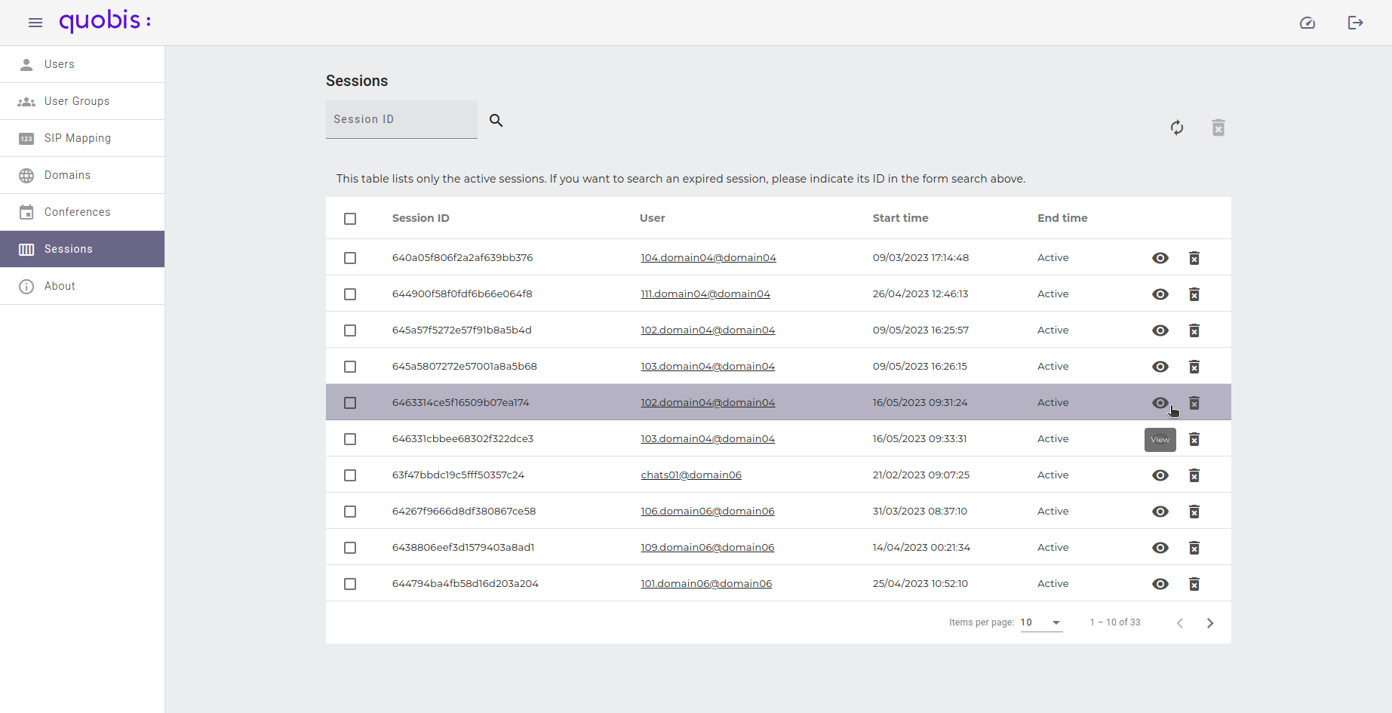View session 6438806eef3d1579403a8ad1
This screenshot has width=1392, height=713.
(x=1160, y=548)
